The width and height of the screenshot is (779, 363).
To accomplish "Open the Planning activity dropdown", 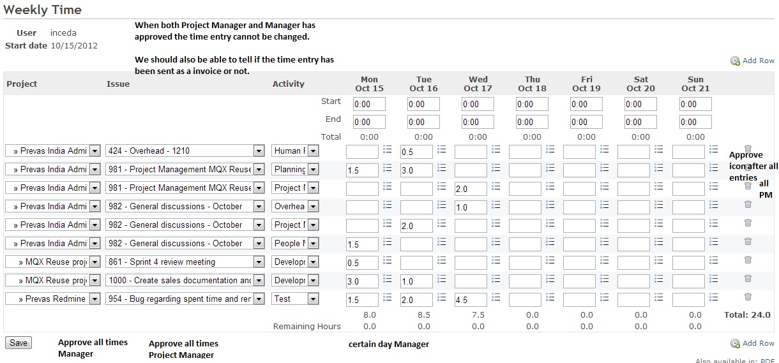I will point(295,169).
